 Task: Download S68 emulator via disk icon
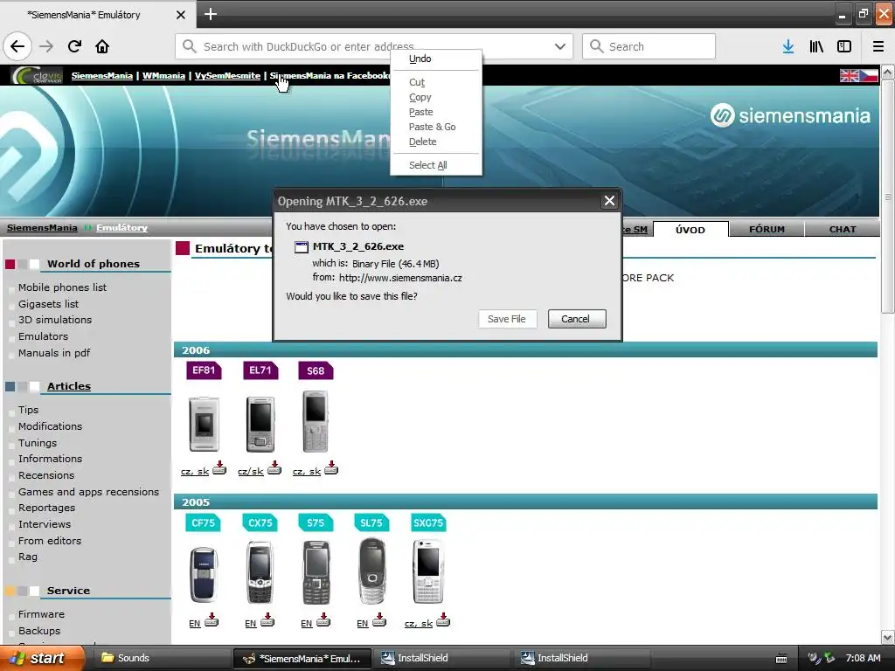point(331,468)
